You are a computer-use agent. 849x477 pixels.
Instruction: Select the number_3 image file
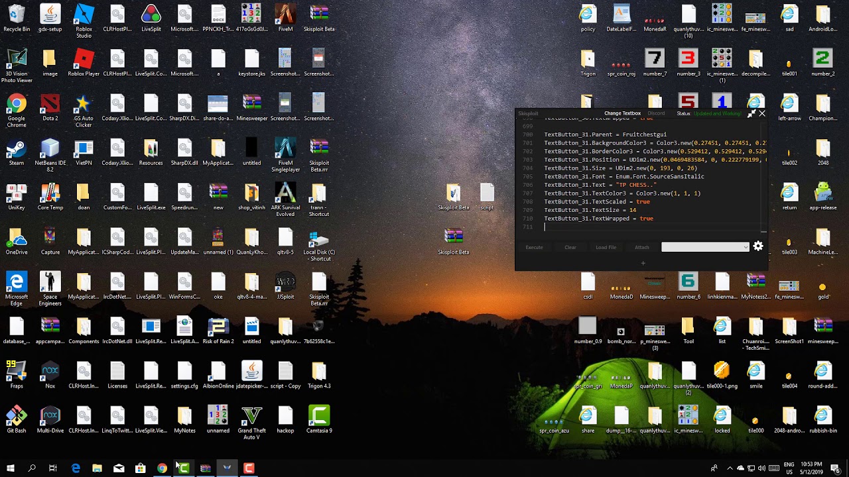pyautogui.click(x=688, y=63)
